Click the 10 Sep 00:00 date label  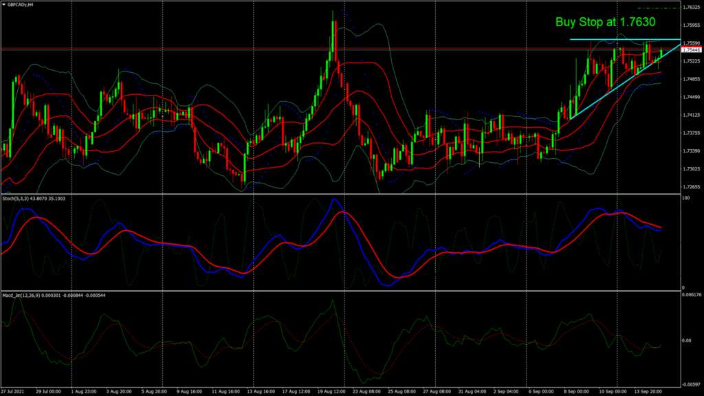point(613,391)
